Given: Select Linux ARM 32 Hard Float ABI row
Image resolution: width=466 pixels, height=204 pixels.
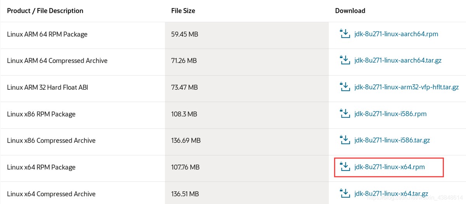Looking at the screenshot, I should click(233, 87).
